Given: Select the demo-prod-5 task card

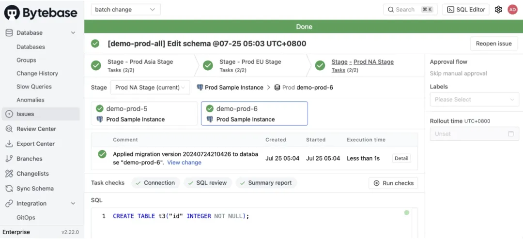Looking at the screenshot, I should [144, 114].
